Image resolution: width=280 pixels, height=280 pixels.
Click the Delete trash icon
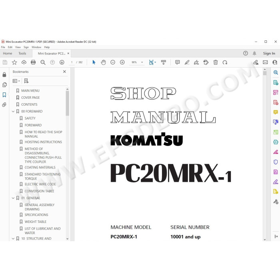tap(216, 62)
